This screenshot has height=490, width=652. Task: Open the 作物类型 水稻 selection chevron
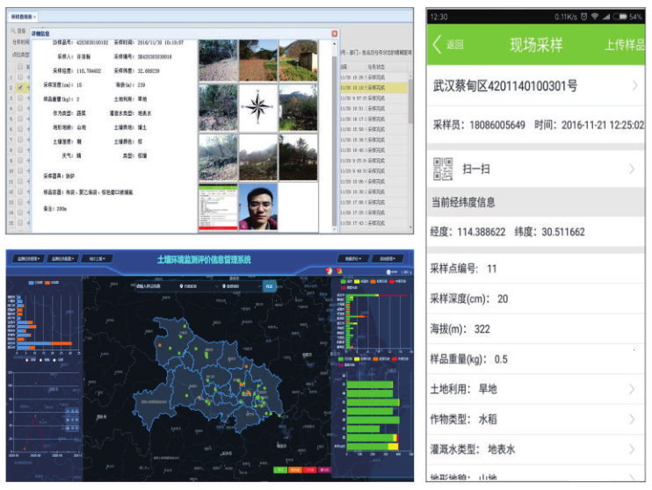[x=632, y=419]
